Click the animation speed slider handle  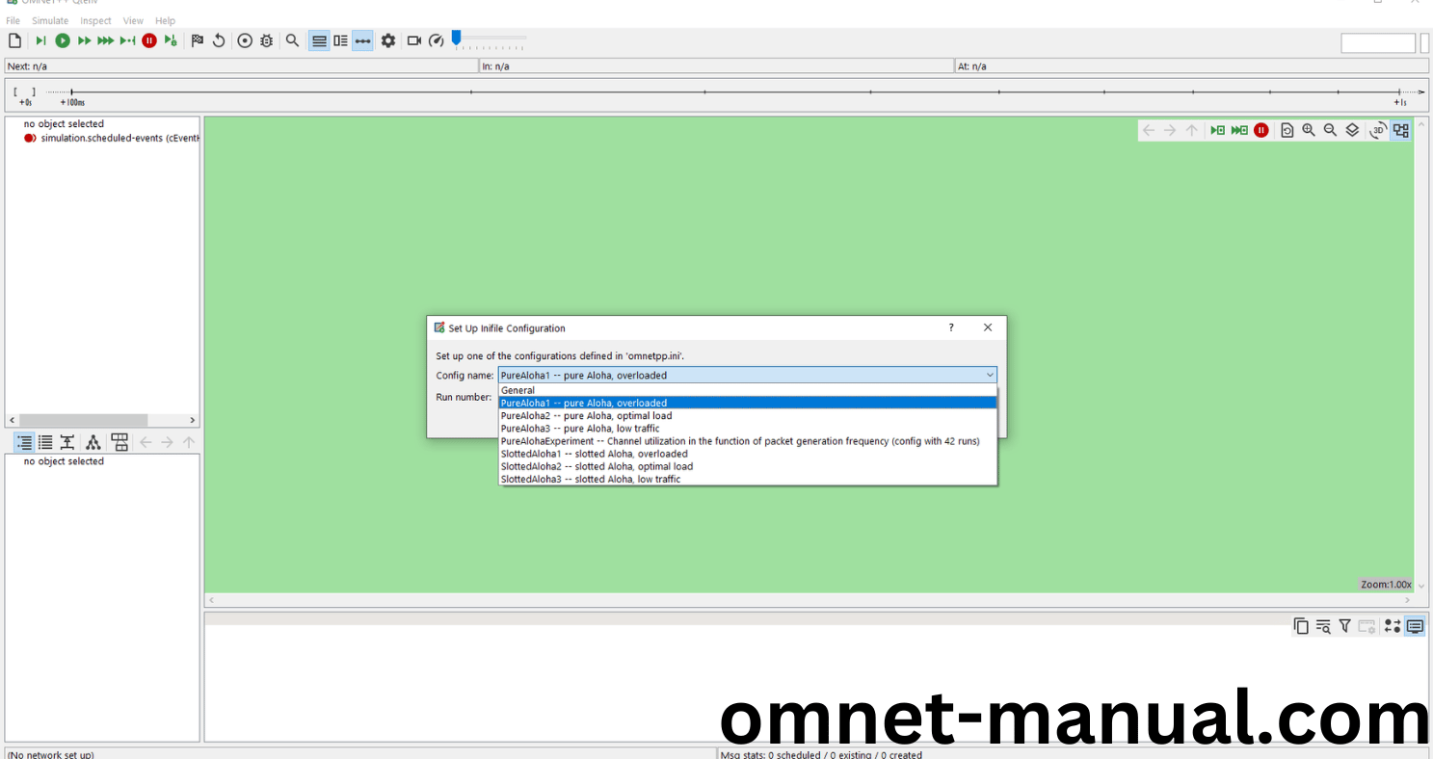tap(456, 39)
